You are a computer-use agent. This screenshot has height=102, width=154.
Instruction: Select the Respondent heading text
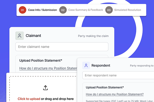tap(101, 66)
